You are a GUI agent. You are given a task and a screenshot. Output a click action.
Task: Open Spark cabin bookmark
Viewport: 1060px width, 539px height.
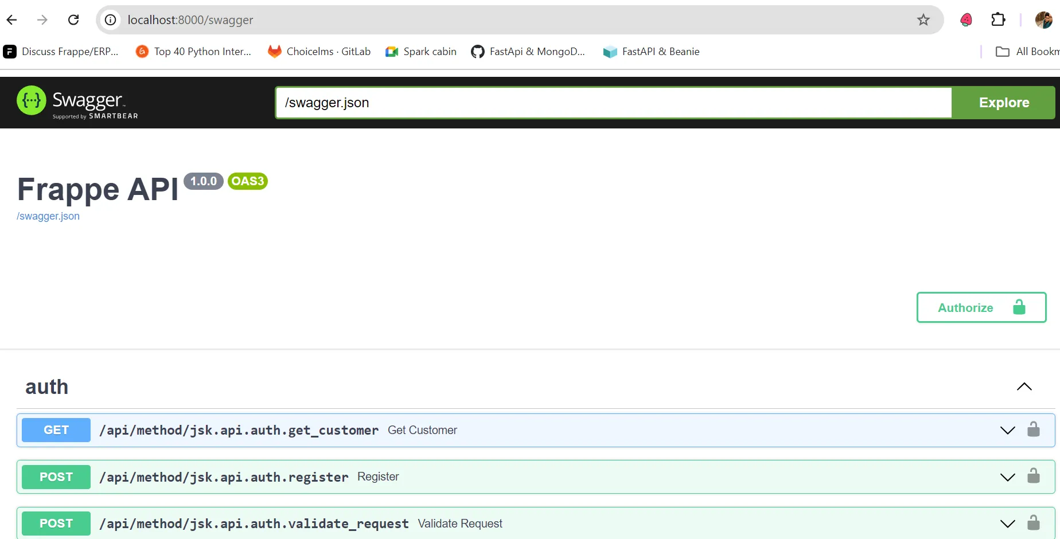421,52
